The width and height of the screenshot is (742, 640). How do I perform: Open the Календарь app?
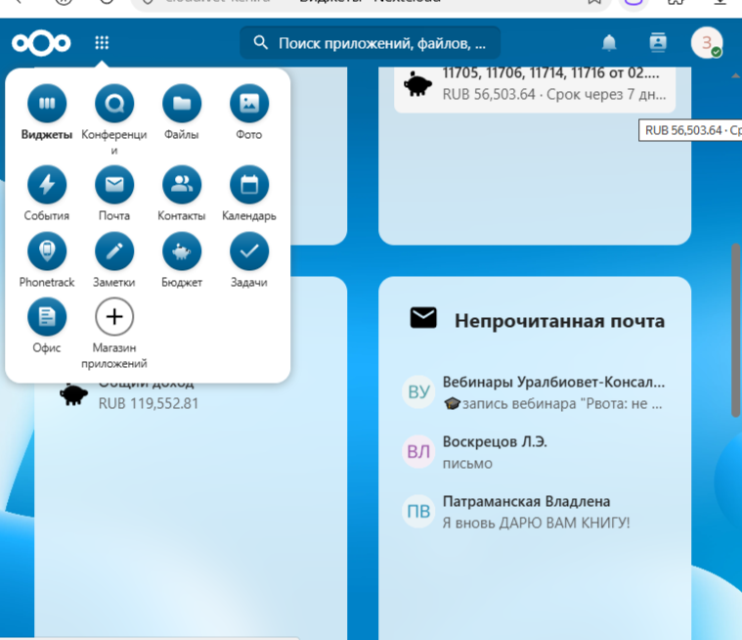pyautogui.click(x=249, y=194)
